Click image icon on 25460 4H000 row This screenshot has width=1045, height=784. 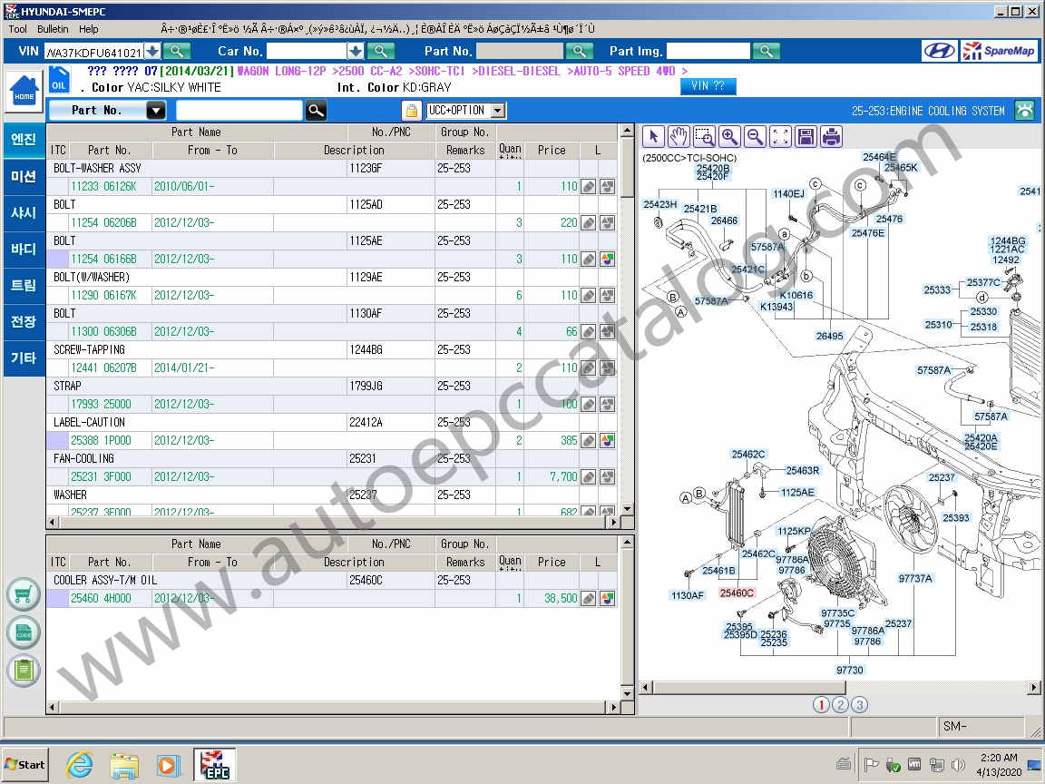click(607, 599)
